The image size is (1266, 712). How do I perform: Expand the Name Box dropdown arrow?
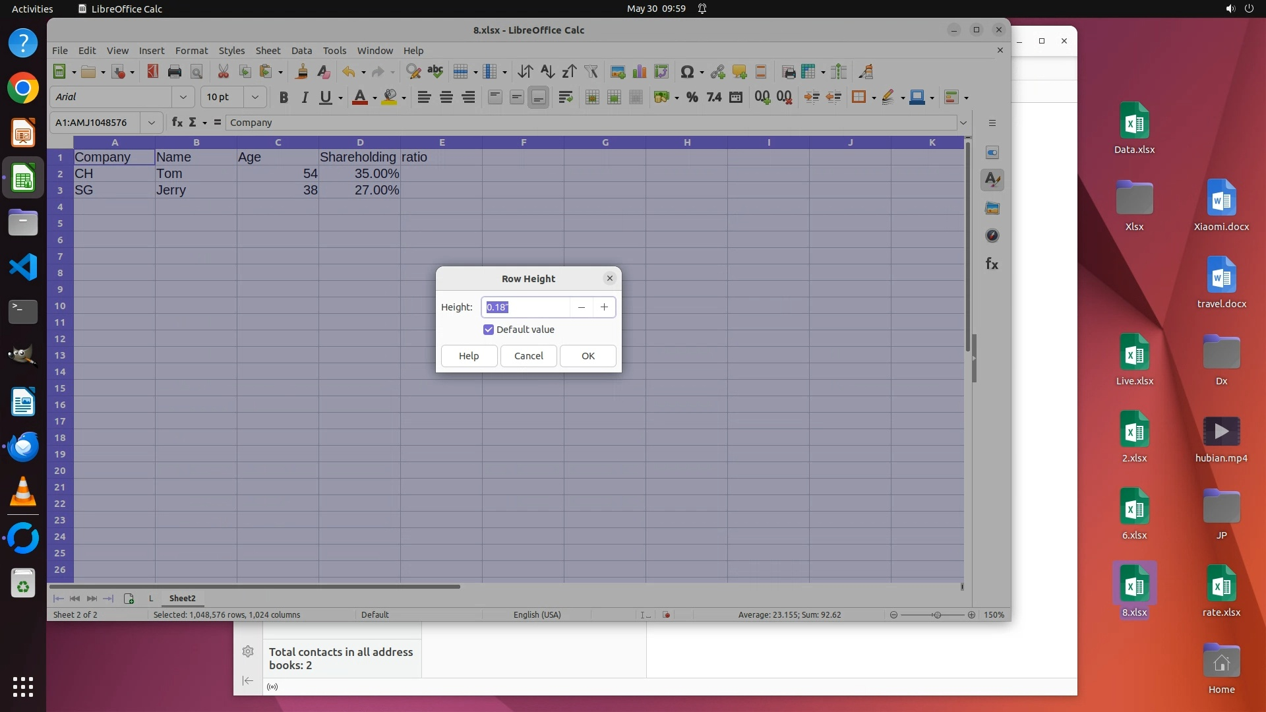pyautogui.click(x=151, y=123)
